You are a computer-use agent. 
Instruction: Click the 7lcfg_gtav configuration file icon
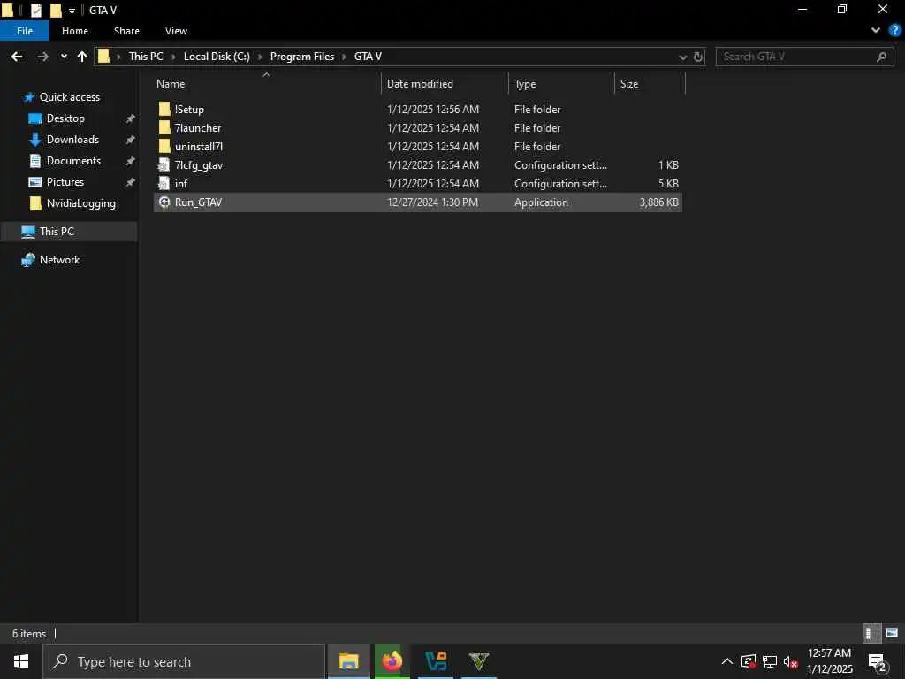coord(164,165)
